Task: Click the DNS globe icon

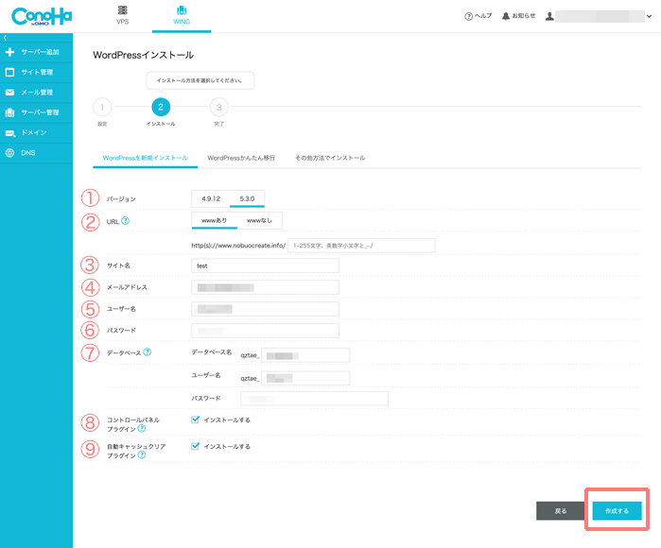Action: point(9,153)
